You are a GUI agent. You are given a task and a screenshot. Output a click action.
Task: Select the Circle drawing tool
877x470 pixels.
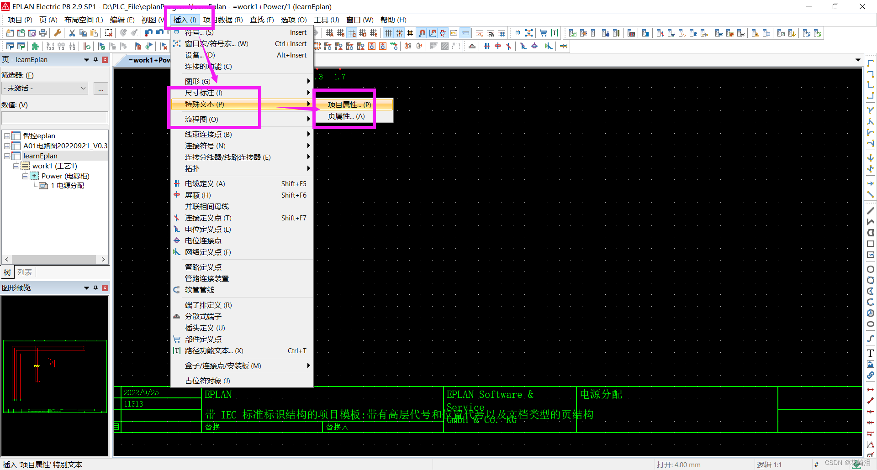[871, 269]
